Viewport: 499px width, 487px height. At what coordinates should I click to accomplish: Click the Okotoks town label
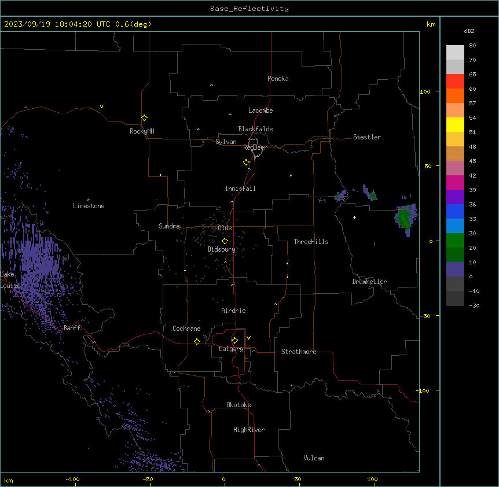(x=239, y=405)
